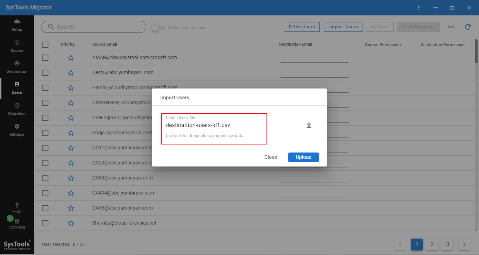Open Destination sidebar section
This screenshot has height=255, width=479.
17,67
